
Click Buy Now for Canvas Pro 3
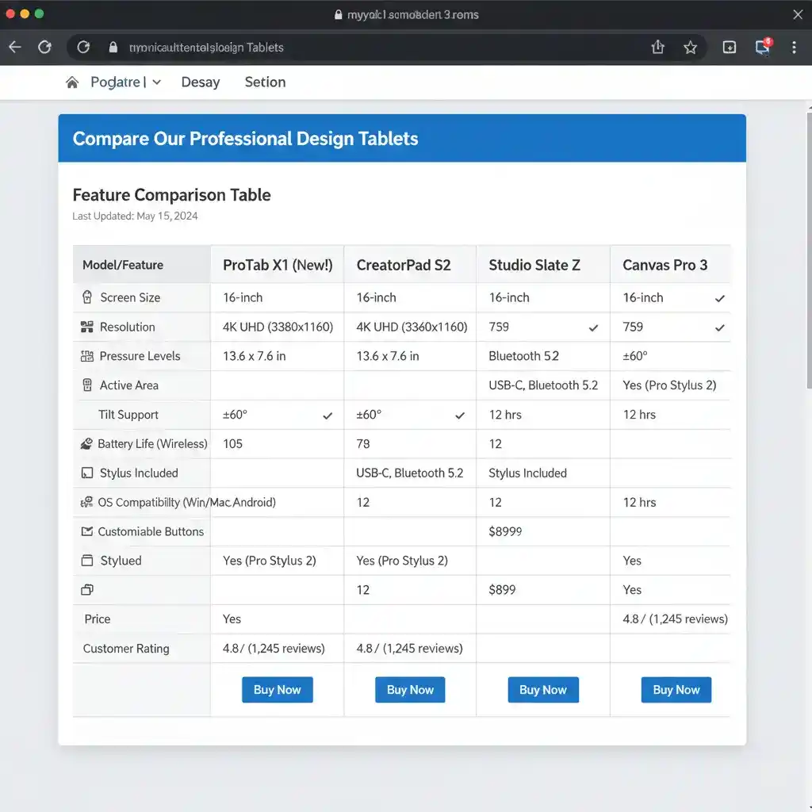pos(676,690)
